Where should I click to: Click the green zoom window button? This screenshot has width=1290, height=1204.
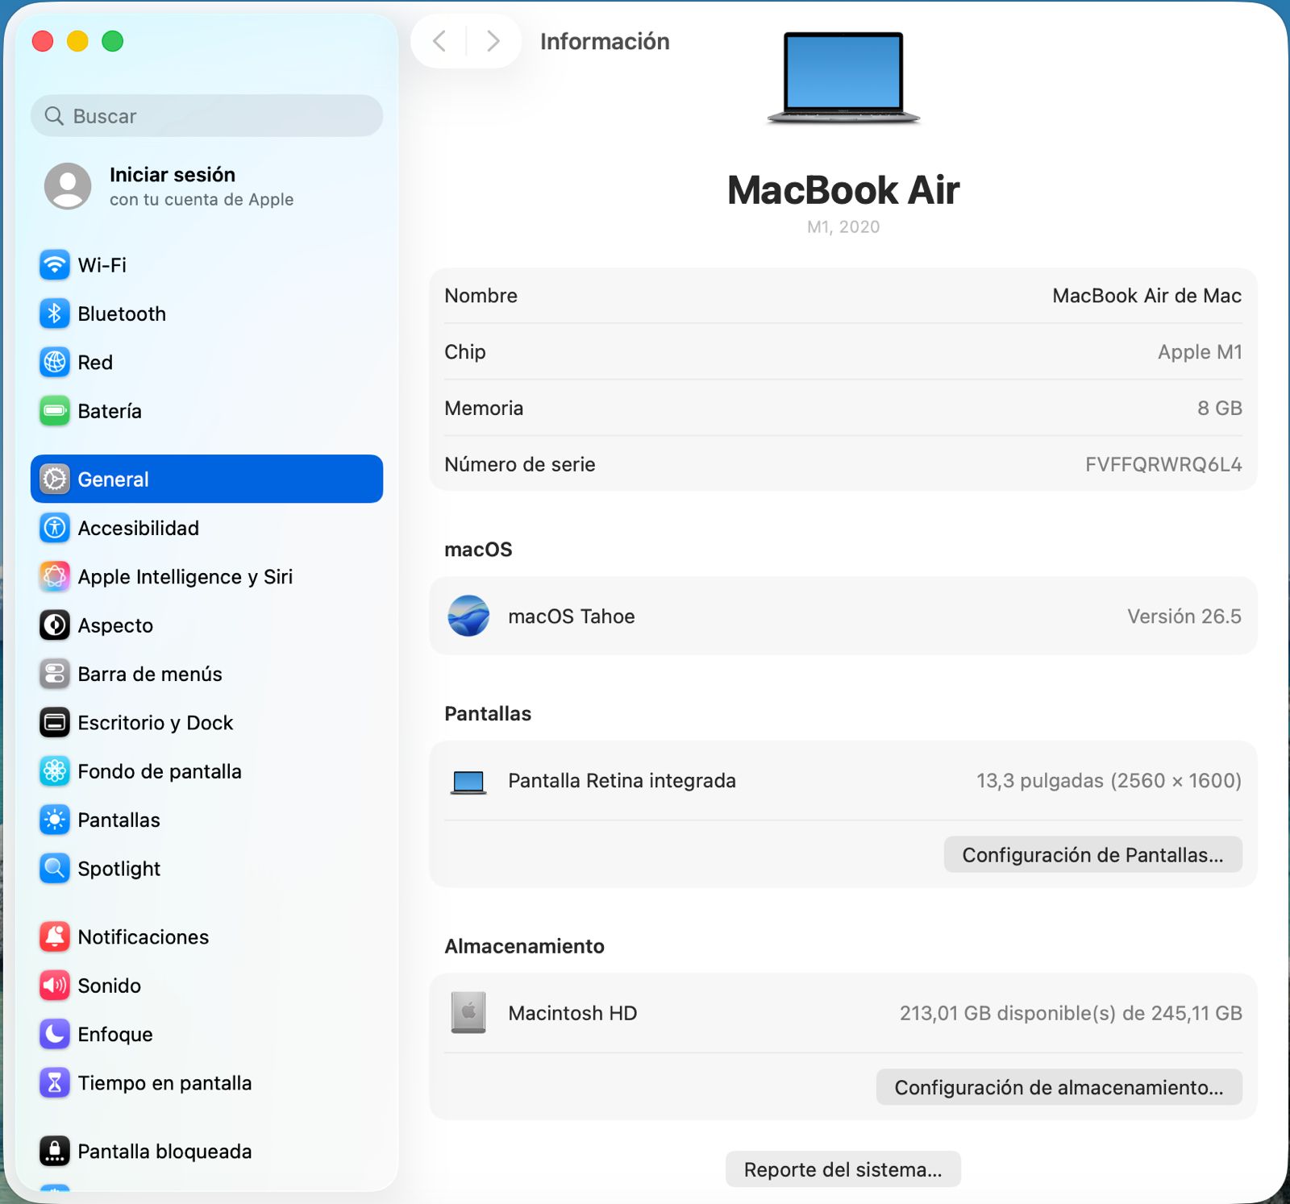coord(113,41)
